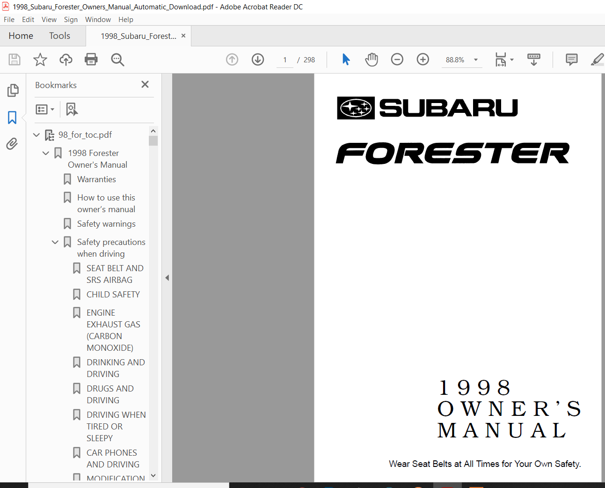Close the Bookmarks panel
This screenshot has height=488, width=605.
pos(145,84)
